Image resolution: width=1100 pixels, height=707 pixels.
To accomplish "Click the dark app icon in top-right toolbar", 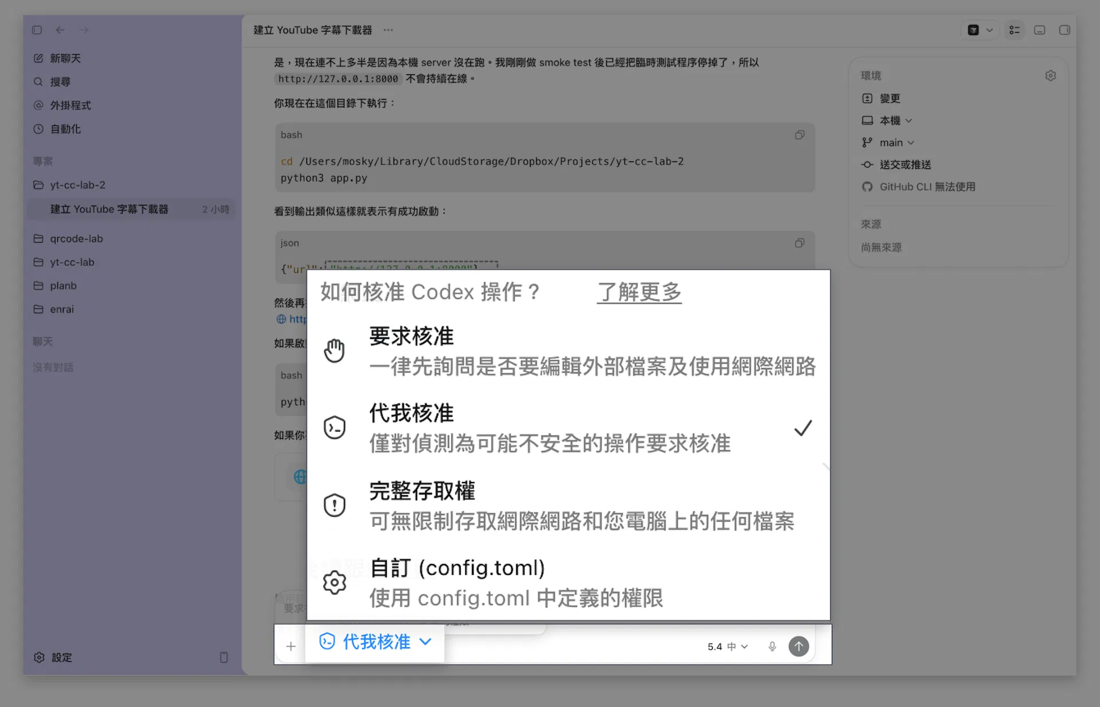I will pos(973,30).
